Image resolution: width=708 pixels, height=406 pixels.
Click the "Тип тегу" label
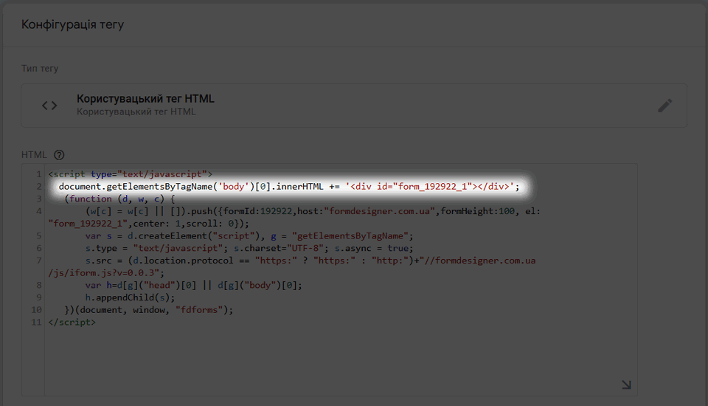[40, 69]
